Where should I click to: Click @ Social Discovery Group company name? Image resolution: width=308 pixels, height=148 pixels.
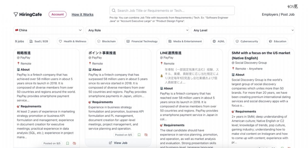point(249,63)
